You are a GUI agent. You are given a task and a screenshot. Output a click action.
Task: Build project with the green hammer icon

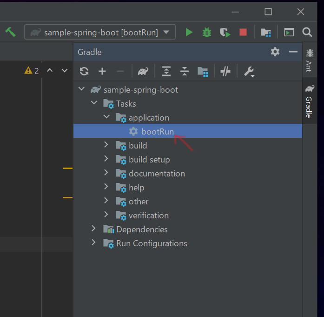click(10, 32)
